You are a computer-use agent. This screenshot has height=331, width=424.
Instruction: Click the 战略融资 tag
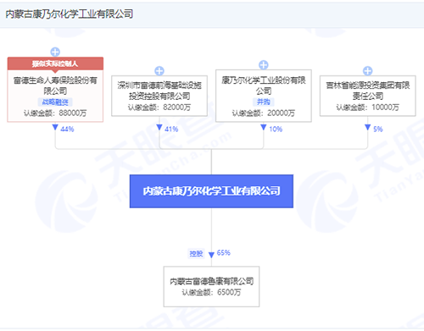(x=55, y=102)
